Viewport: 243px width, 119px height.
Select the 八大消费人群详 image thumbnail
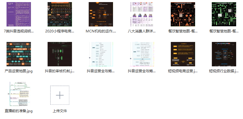142,14
